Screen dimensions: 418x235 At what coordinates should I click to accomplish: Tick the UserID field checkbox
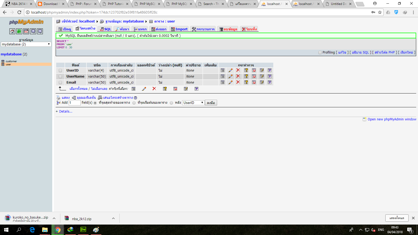click(60, 70)
